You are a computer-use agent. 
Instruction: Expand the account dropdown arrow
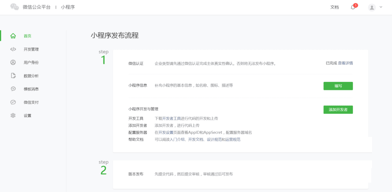(381, 7)
